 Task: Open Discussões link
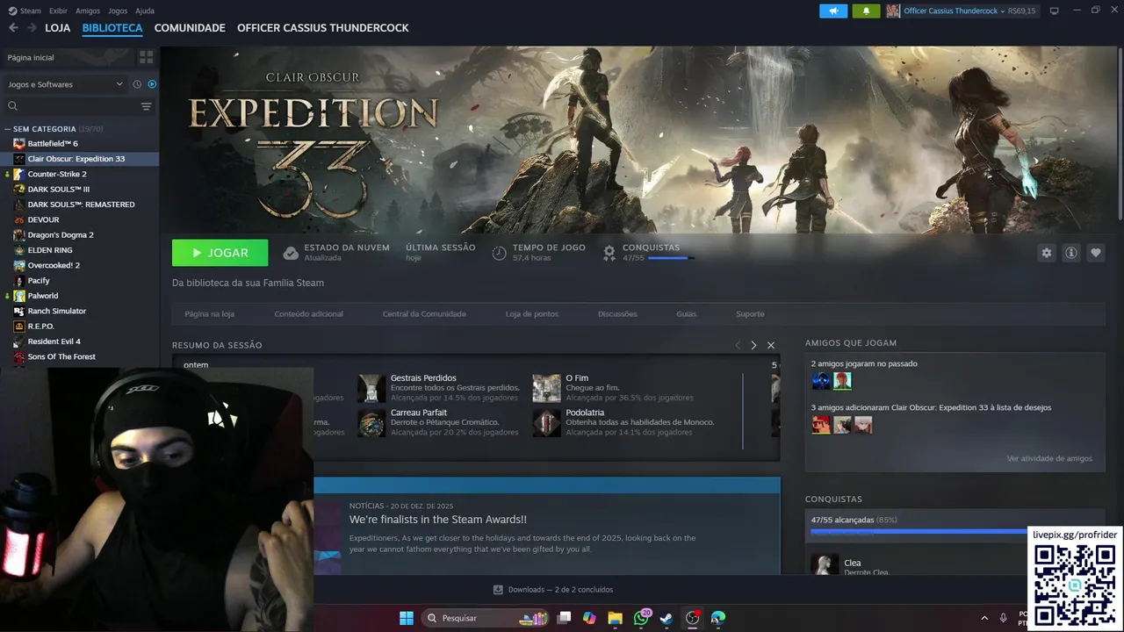[x=617, y=313]
